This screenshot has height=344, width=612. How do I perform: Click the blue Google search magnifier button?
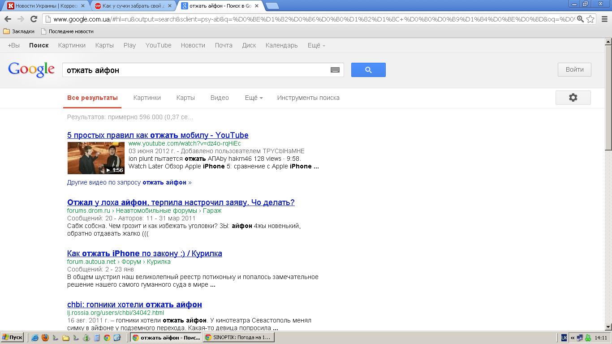[368, 70]
